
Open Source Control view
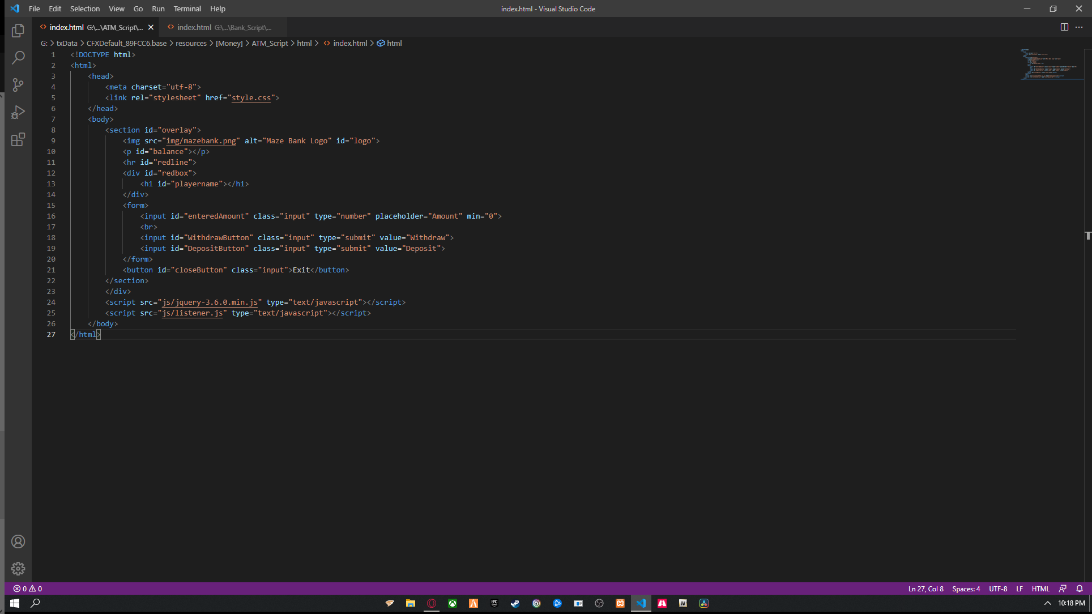click(18, 85)
